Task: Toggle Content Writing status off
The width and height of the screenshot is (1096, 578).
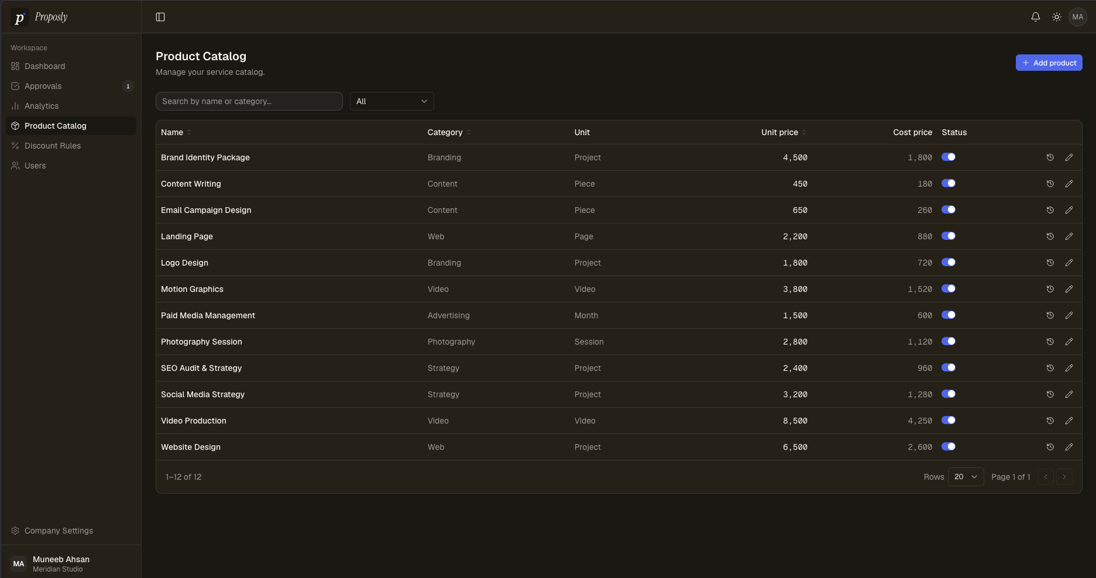Action: 949,183
